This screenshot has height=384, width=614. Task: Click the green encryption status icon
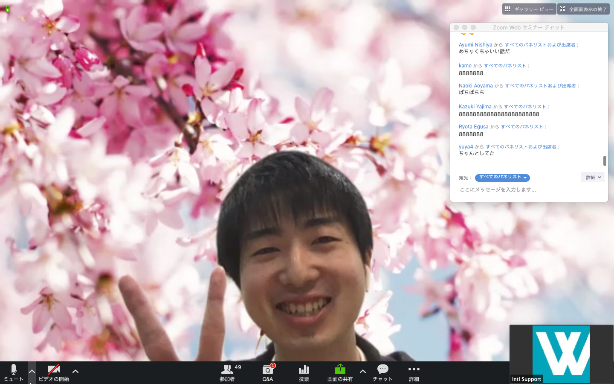[8, 9]
